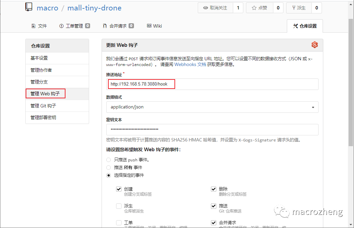Uncheck the 删除 event checkbox
The image size is (354, 228).
coord(214,189)
